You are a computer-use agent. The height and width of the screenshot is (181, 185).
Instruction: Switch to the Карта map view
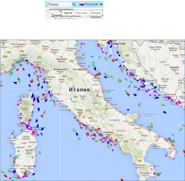pos(68,13)
